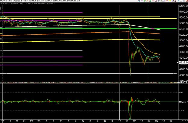
Task: Click the red down-arrow toolbar icon
Action: click(x=167, y=1)
